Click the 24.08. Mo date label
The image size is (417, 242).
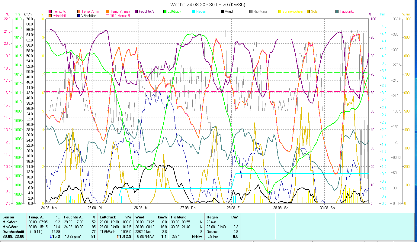click(x=49, y=208)
